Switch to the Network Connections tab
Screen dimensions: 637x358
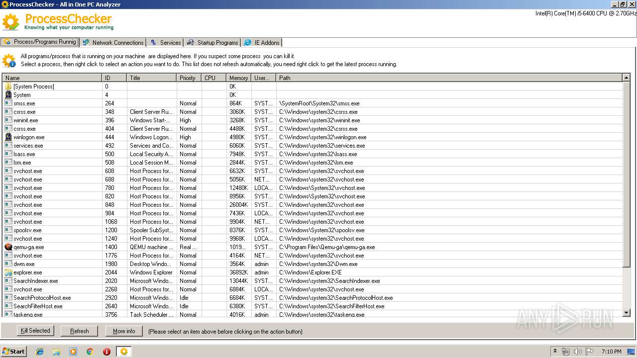pos(113,43)
